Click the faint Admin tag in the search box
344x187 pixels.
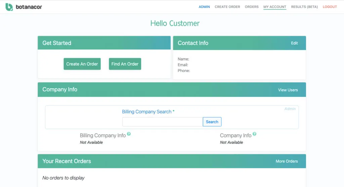290,109
